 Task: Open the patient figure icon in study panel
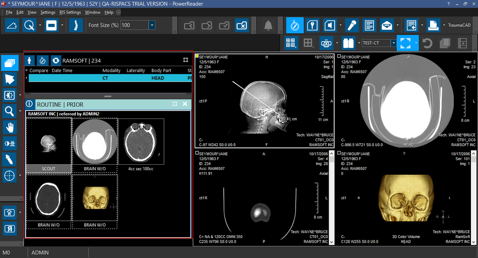pyautogui.click(x=30, y=60)
